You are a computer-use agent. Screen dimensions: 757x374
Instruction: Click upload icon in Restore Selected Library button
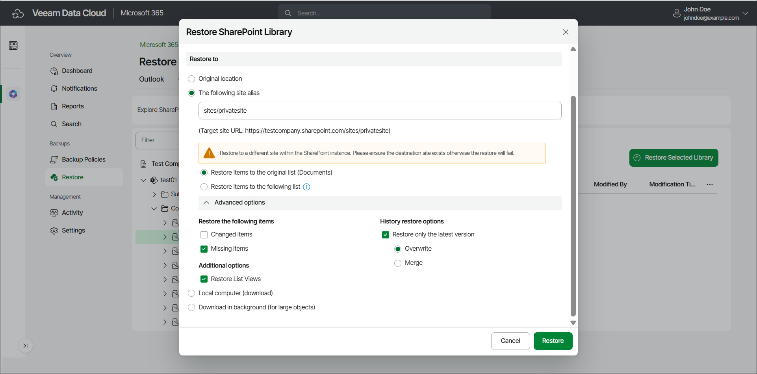(x=637, y=158)
